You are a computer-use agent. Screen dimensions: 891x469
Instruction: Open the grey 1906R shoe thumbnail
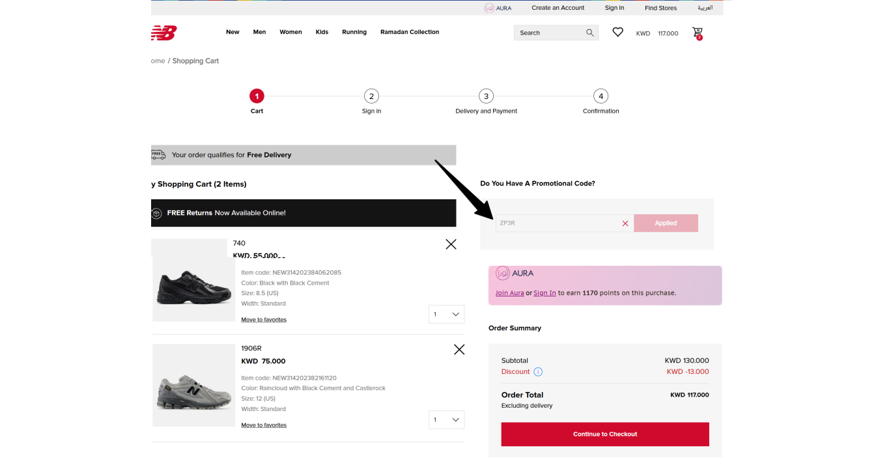[194, 386]
